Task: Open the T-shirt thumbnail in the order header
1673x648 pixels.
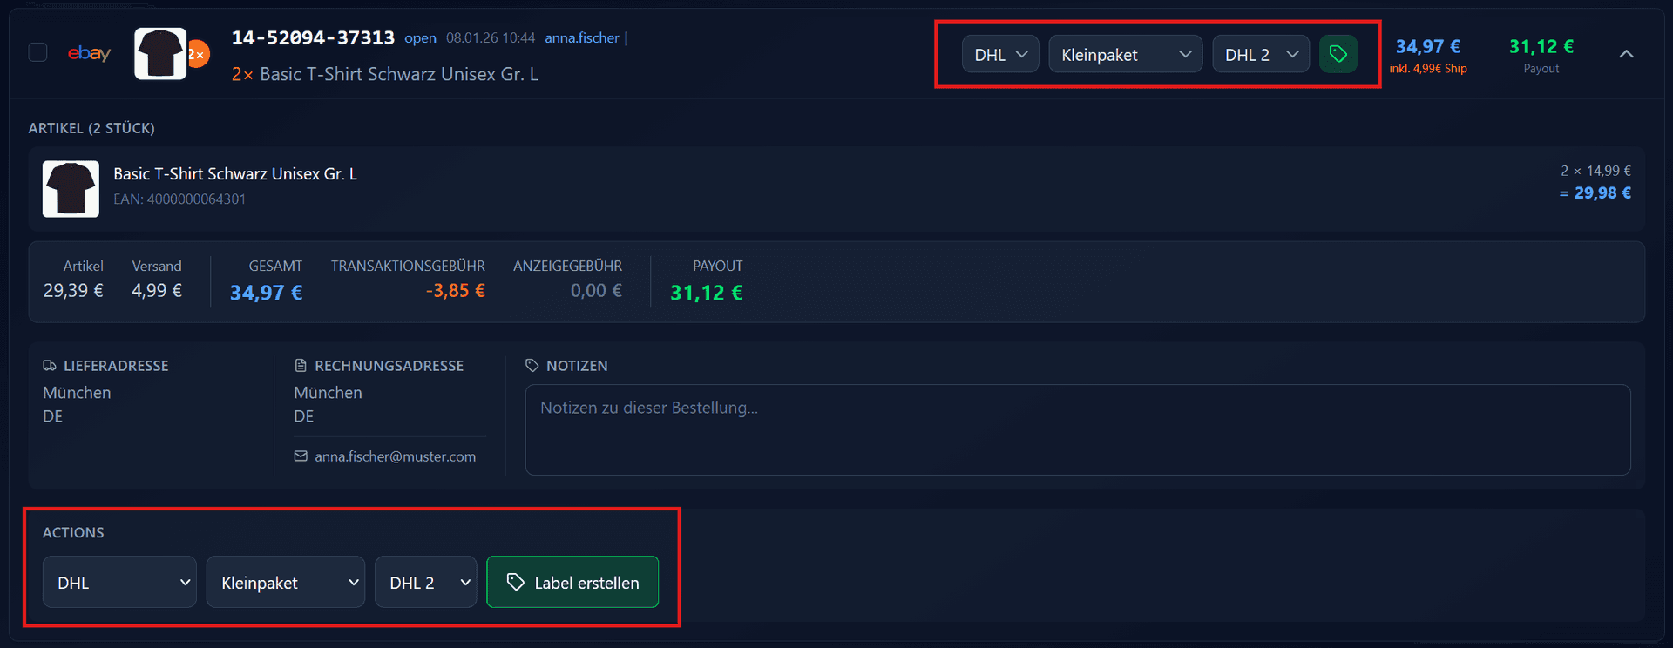Action: 160,53
